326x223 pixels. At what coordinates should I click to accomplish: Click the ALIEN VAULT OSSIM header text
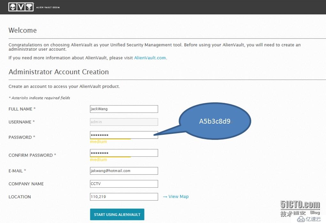[48, 7]
